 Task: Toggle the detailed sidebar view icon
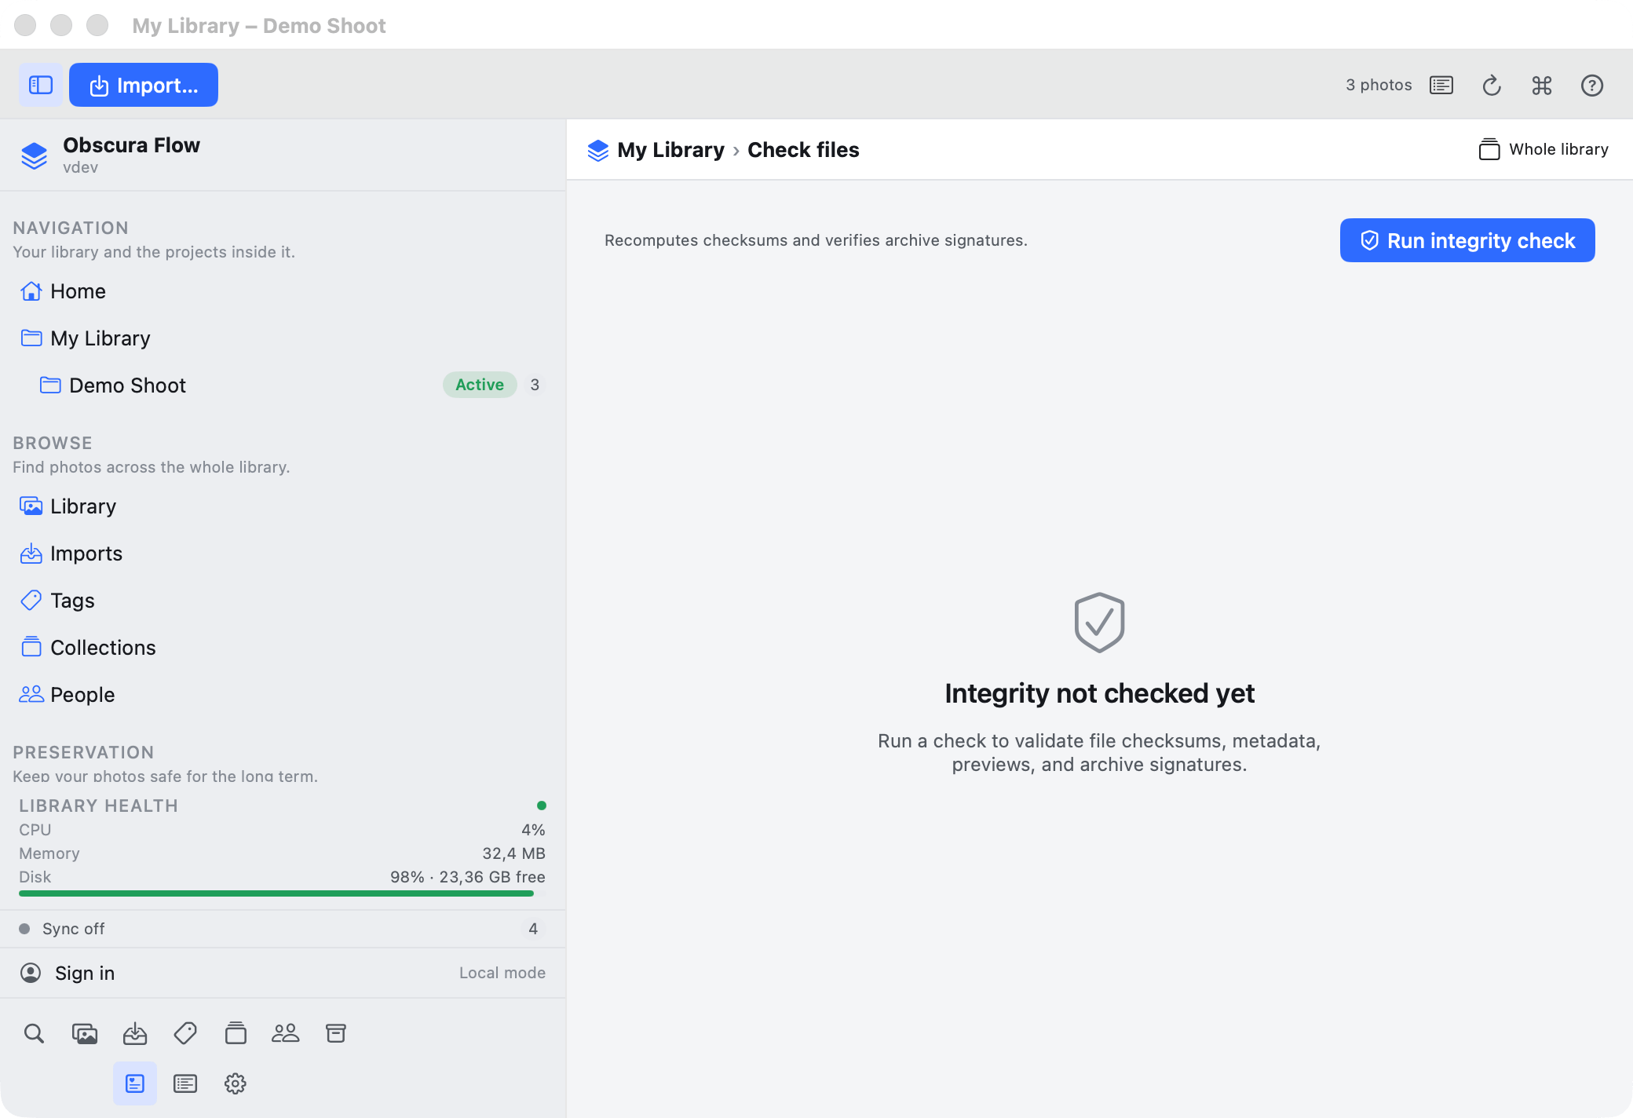(x=135, y=1083)
